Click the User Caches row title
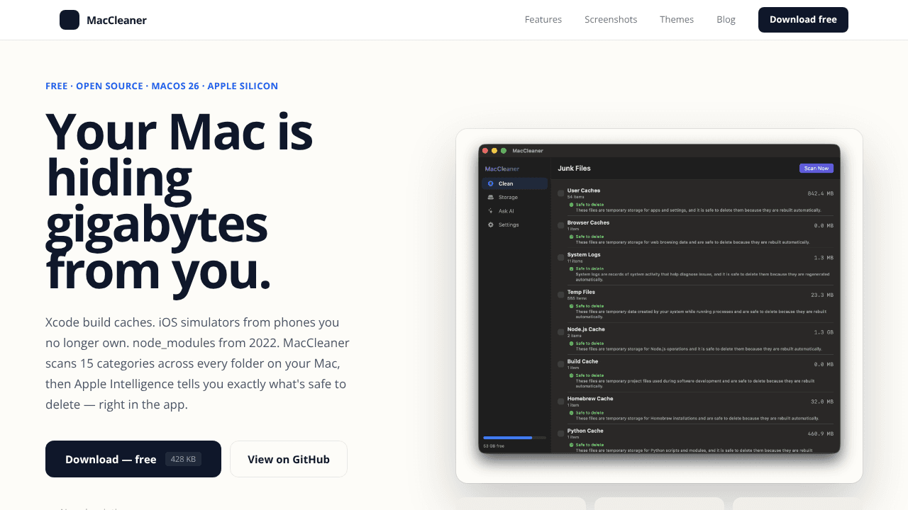The width and height of the screenshot is (908, 510). click(584, 191)
